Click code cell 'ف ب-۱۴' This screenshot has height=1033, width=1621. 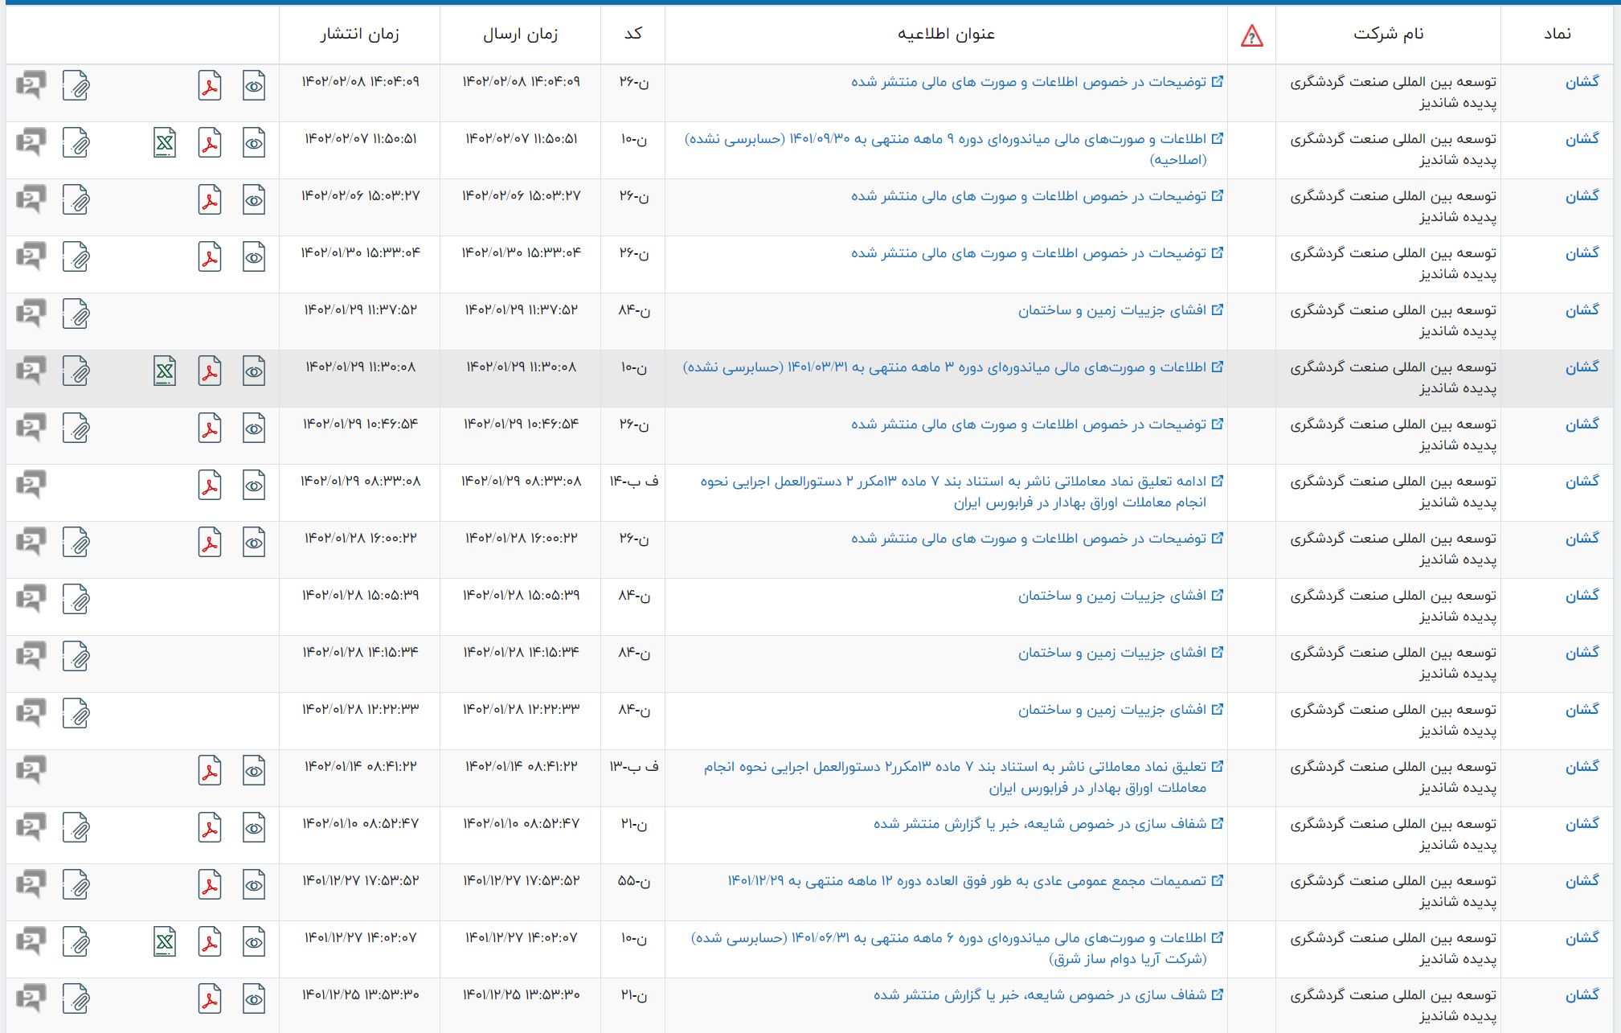pos(633,482)
